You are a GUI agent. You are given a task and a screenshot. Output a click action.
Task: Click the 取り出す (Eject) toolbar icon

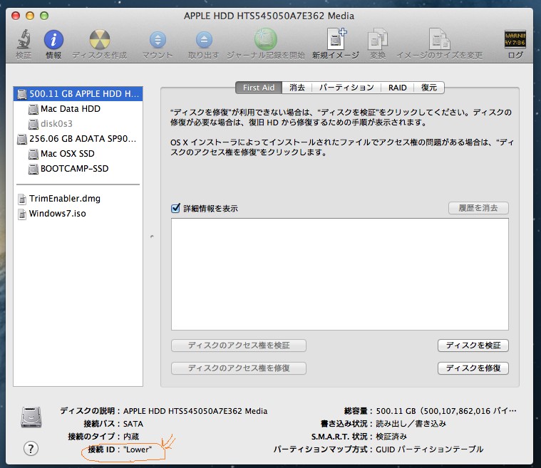203,40
